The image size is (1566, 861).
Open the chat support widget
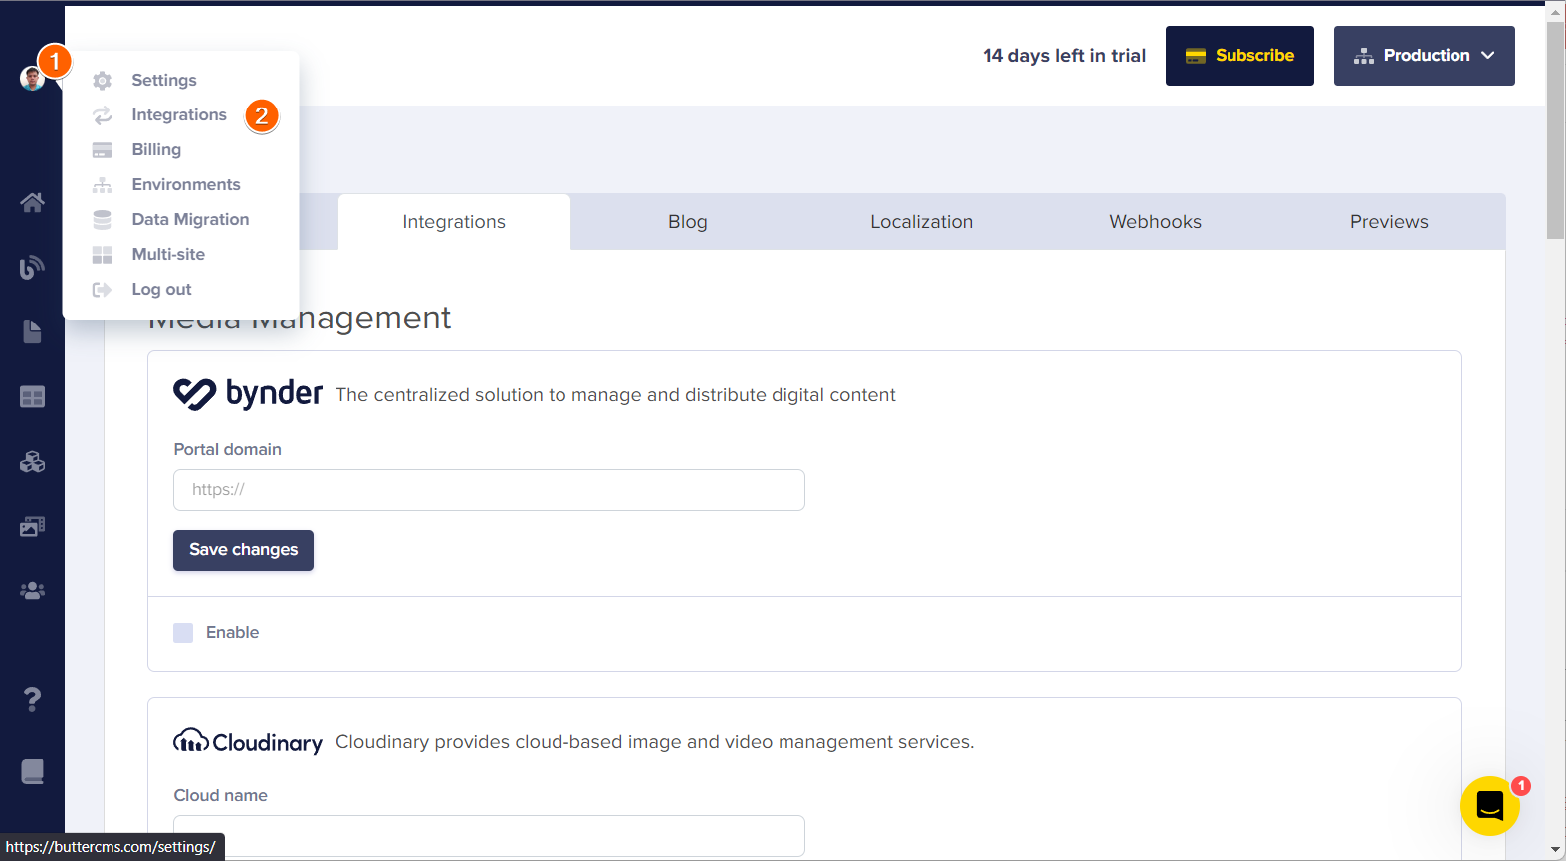pos(1489,805)
